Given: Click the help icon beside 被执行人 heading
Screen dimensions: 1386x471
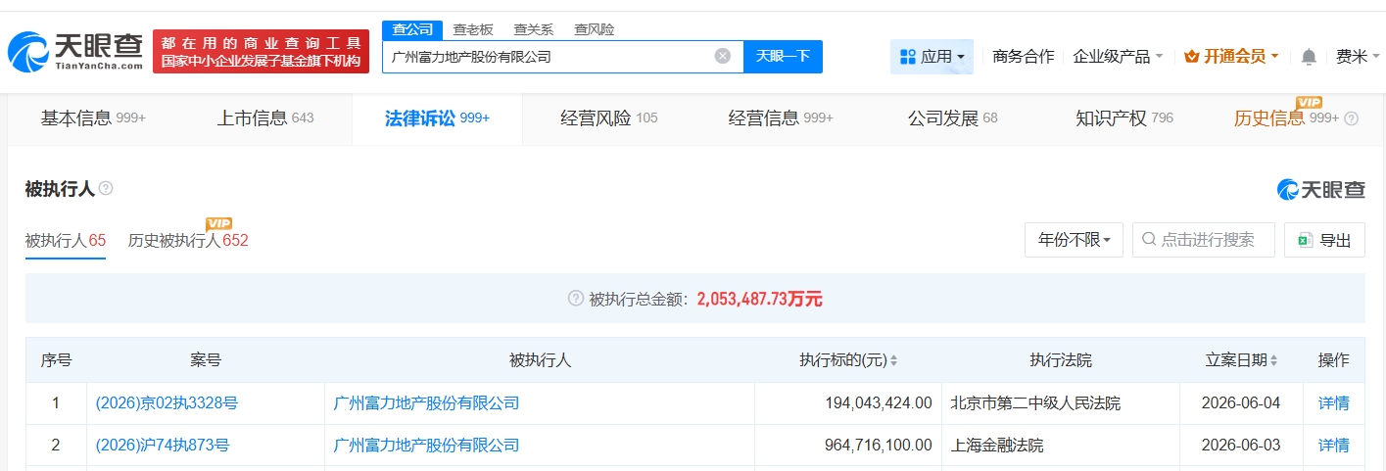Looking at the screenshot, I should point(106,188).
